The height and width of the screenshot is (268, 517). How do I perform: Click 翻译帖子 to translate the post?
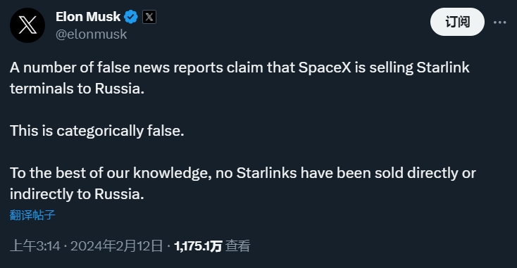point(32,215)
